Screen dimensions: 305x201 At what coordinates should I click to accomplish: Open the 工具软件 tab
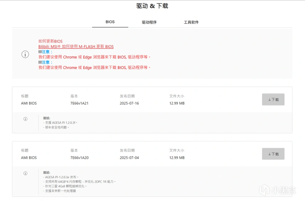pyautogui.click(x=191, y=22)
